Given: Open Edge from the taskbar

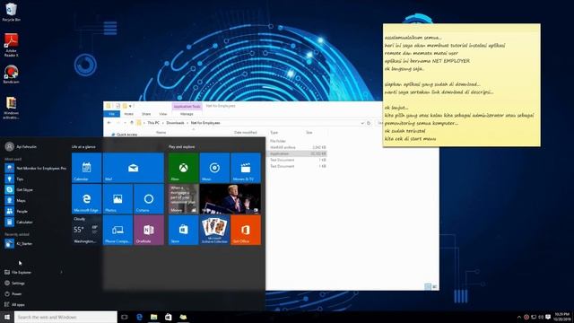Looking at the screenshot, I should point(139,317).
